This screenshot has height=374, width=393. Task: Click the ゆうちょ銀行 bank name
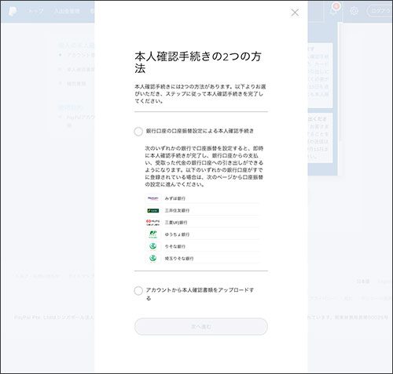pos(177,234)
